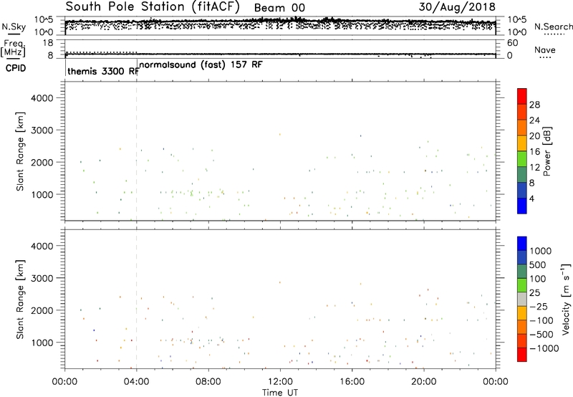Click the '-1000' Velocity color bar value
Viewport: 573px width, 397px height.
(x=544, y=348)
